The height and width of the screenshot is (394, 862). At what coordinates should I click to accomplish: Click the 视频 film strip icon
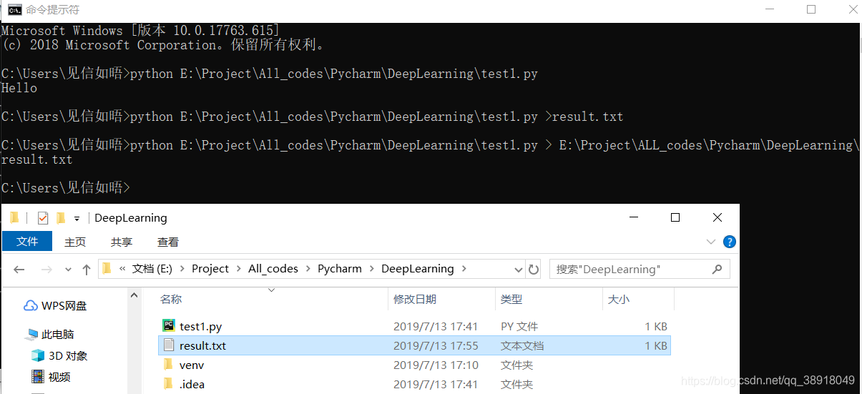point(38,376)
